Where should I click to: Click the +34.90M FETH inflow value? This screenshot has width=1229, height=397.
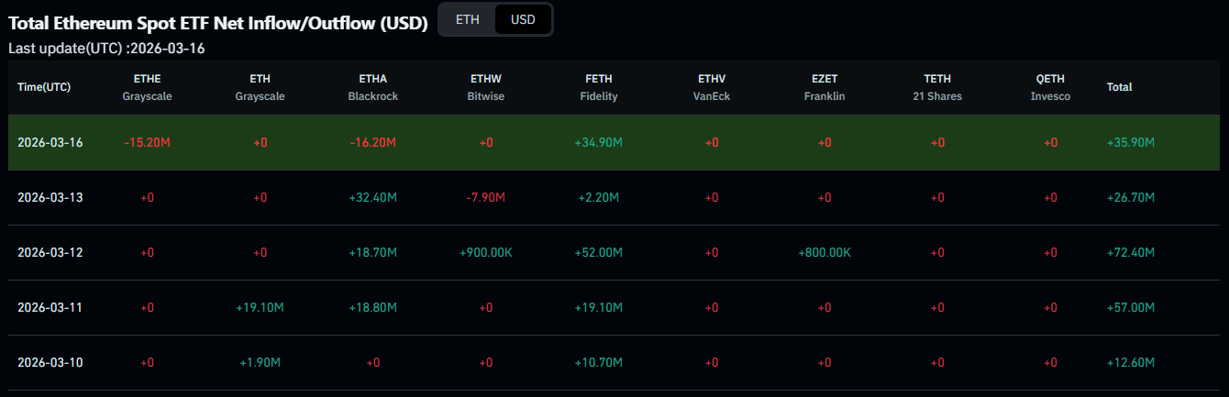[x=599, y=143]
